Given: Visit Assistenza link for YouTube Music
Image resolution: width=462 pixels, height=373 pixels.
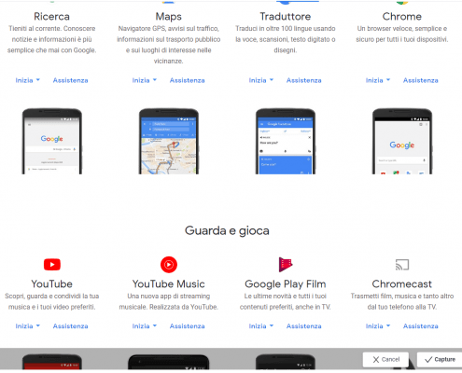Looking at the screenshot, I should click(x=187, y=326).
